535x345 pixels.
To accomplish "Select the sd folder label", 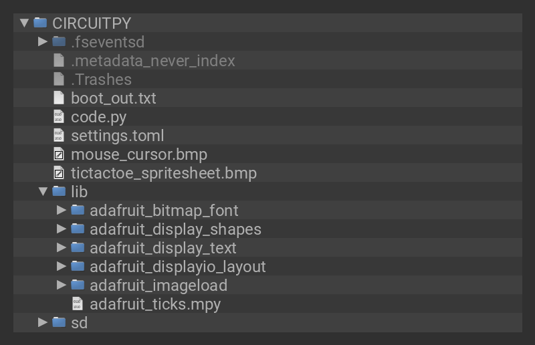I will [79, 323].
